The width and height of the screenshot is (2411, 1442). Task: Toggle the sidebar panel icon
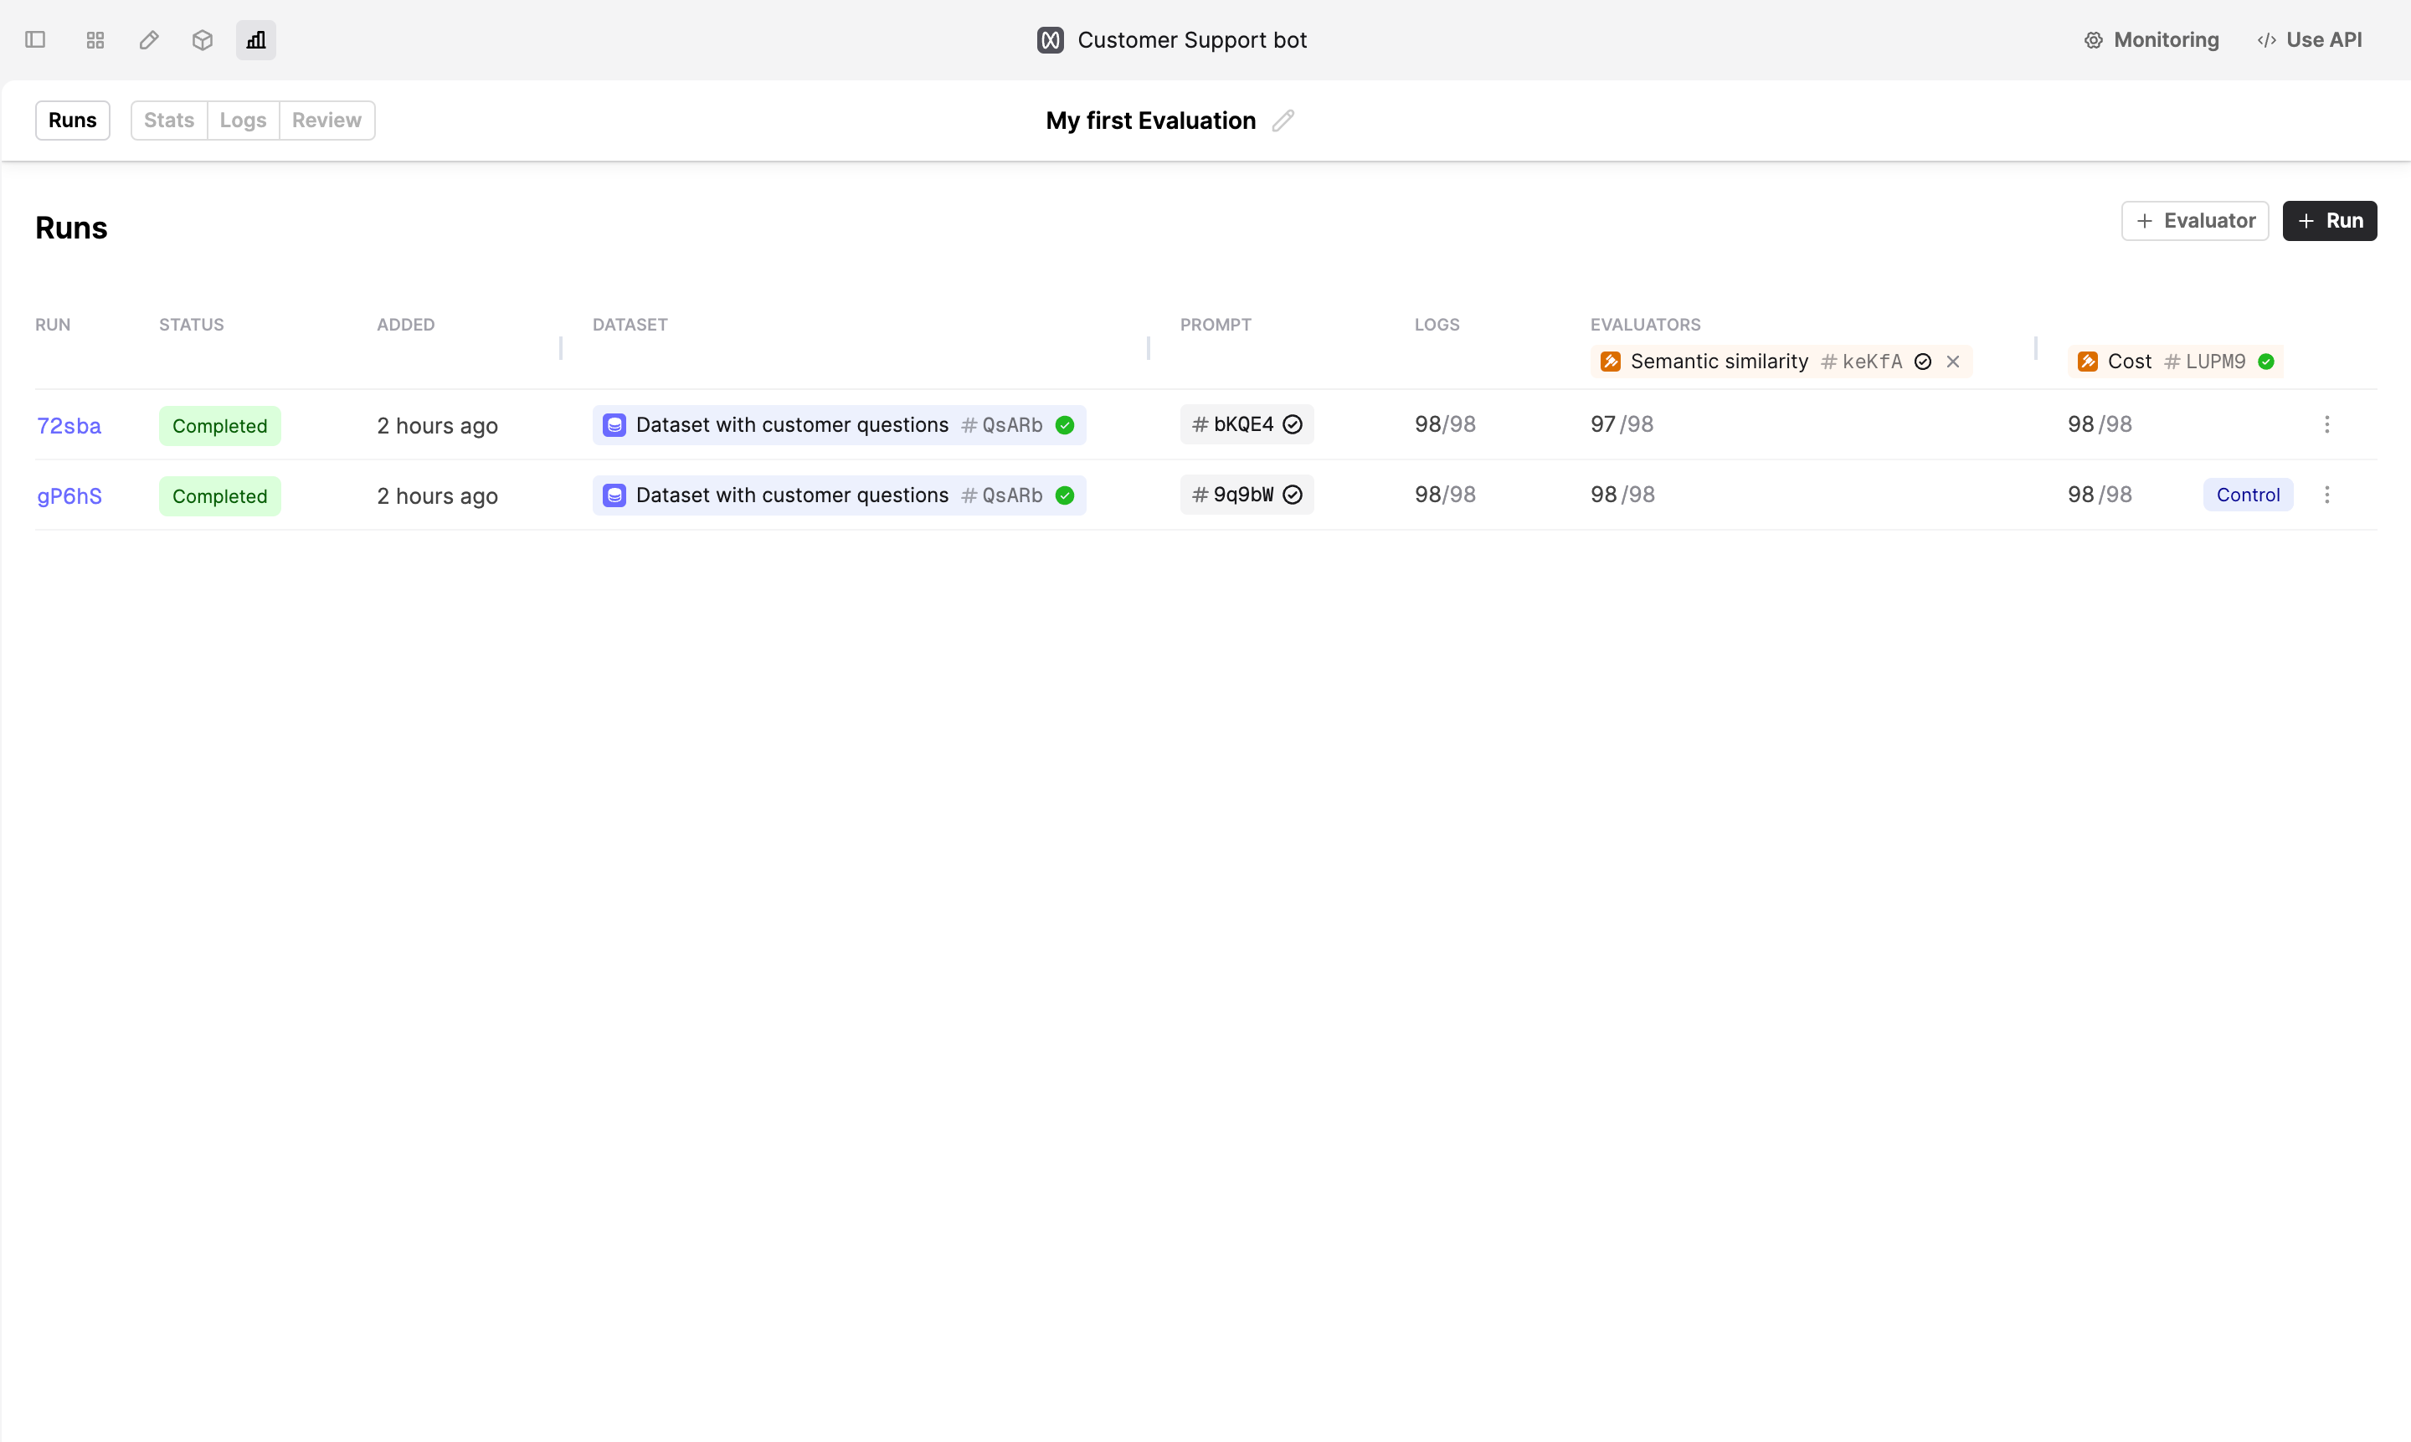click(x=35, y=40)
